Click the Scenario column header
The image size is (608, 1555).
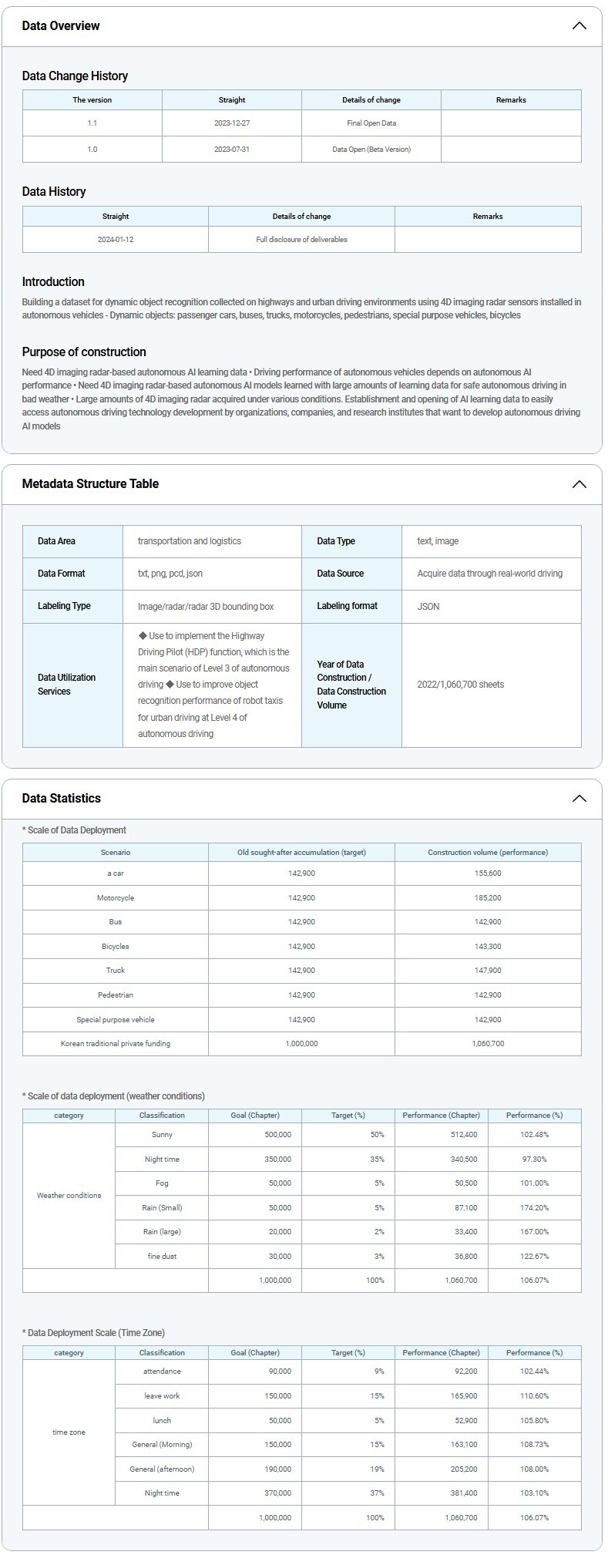point(115,852)
